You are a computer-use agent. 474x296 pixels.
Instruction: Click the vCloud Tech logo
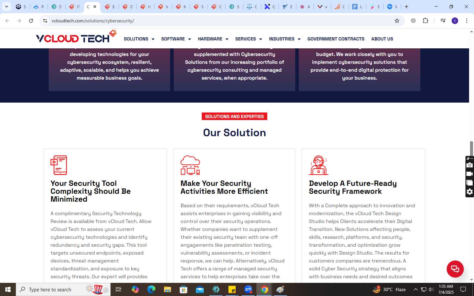click(x=76, y=37)
